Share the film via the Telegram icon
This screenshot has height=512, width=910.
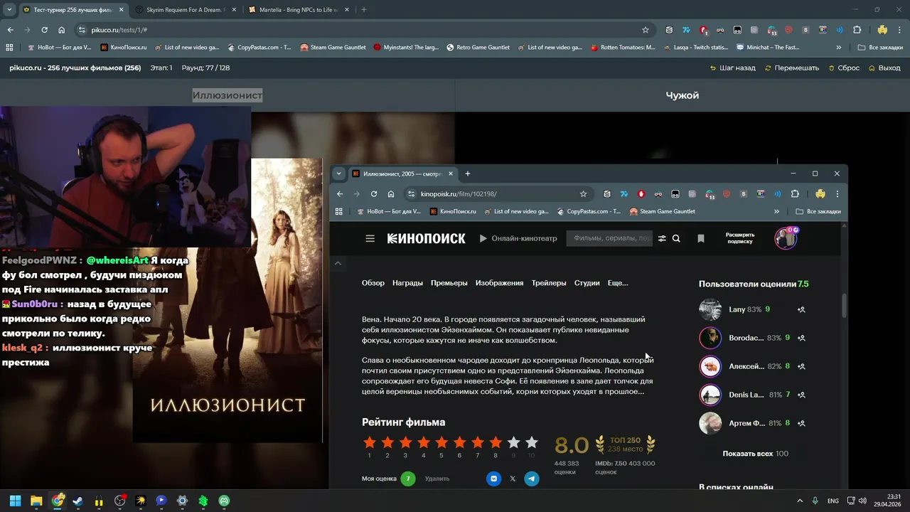(x=532, y=479)
